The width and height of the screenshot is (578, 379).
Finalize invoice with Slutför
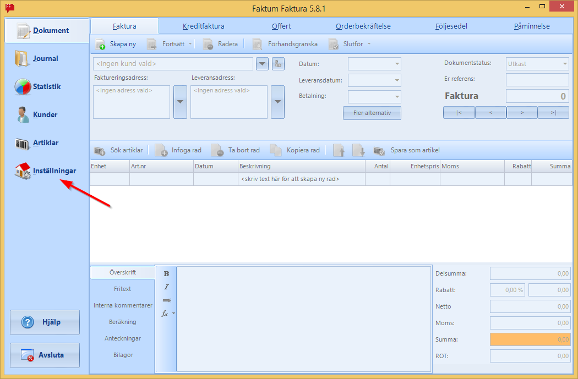[x=346, y=44]
